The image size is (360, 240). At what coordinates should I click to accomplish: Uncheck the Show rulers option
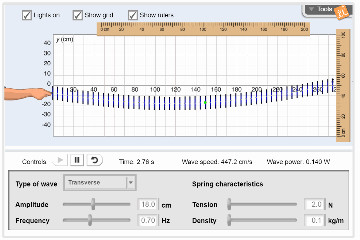tap(133, 15)
